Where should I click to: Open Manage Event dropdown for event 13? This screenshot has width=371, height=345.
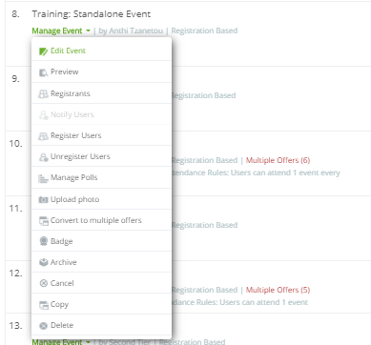click(61, 342)
